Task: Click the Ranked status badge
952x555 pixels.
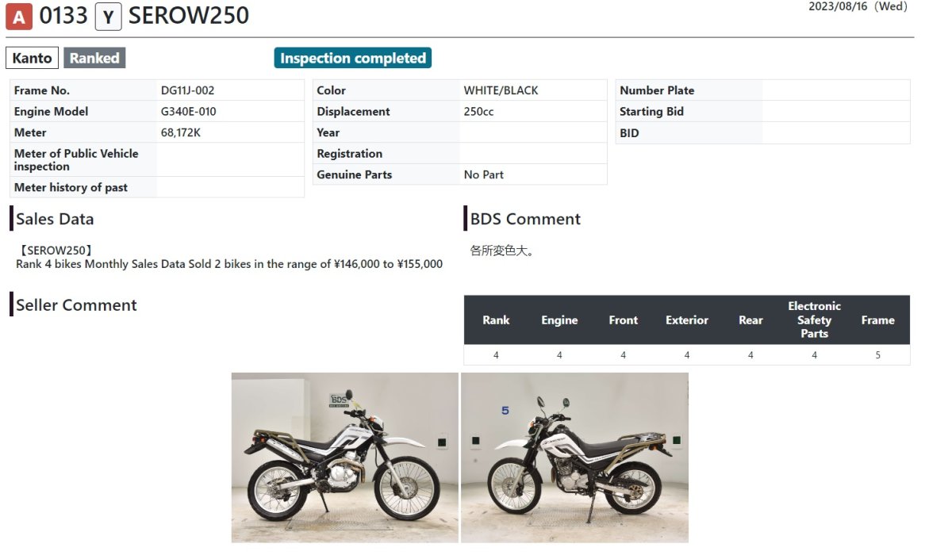Action: pos(94,58)
